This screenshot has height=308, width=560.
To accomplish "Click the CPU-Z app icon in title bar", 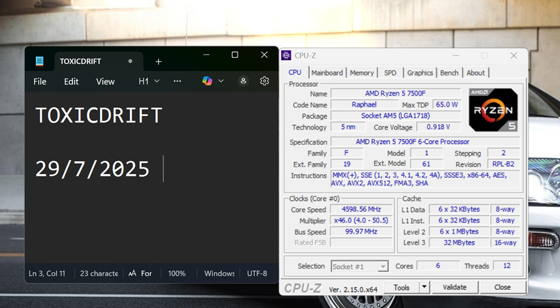I will [x=286, y=56].
